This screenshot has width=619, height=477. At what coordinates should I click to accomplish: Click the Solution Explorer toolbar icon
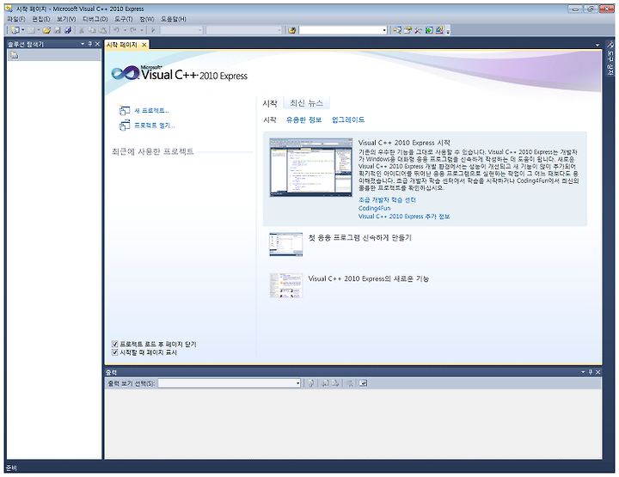click(397, 30)
